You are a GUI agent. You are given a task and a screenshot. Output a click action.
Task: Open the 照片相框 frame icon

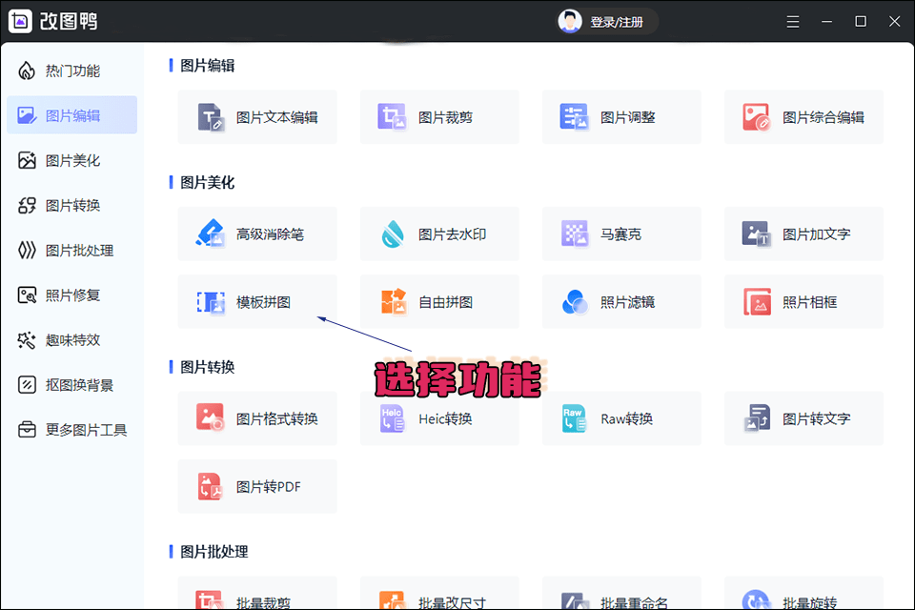(757, 302)
